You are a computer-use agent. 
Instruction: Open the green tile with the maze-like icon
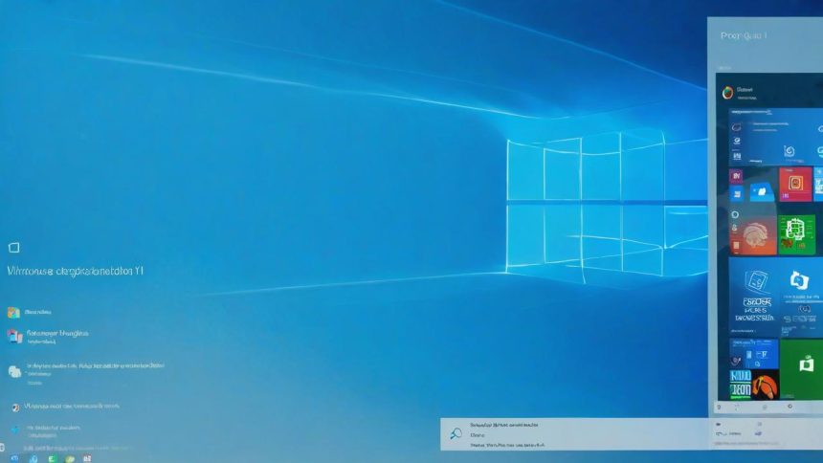(797, 235)
